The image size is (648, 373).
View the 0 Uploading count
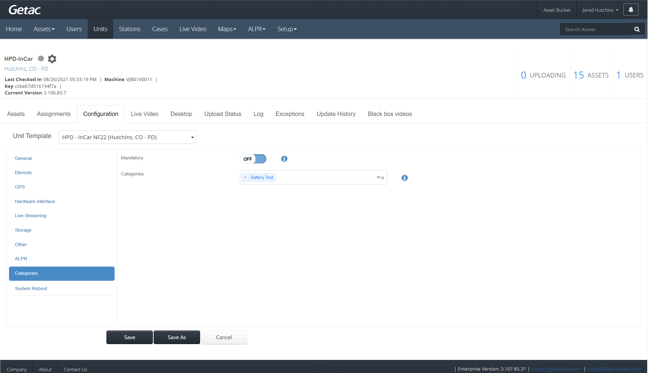coord(543,75)
